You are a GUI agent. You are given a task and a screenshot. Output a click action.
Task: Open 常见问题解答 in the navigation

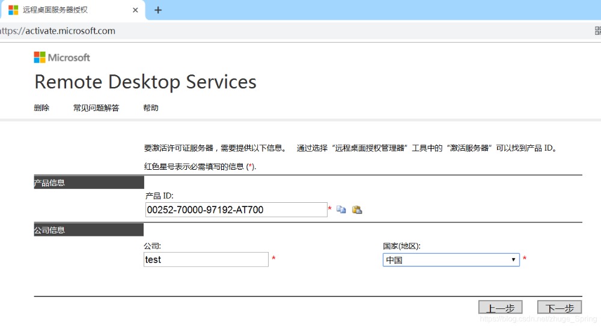[x=96, y=108]
